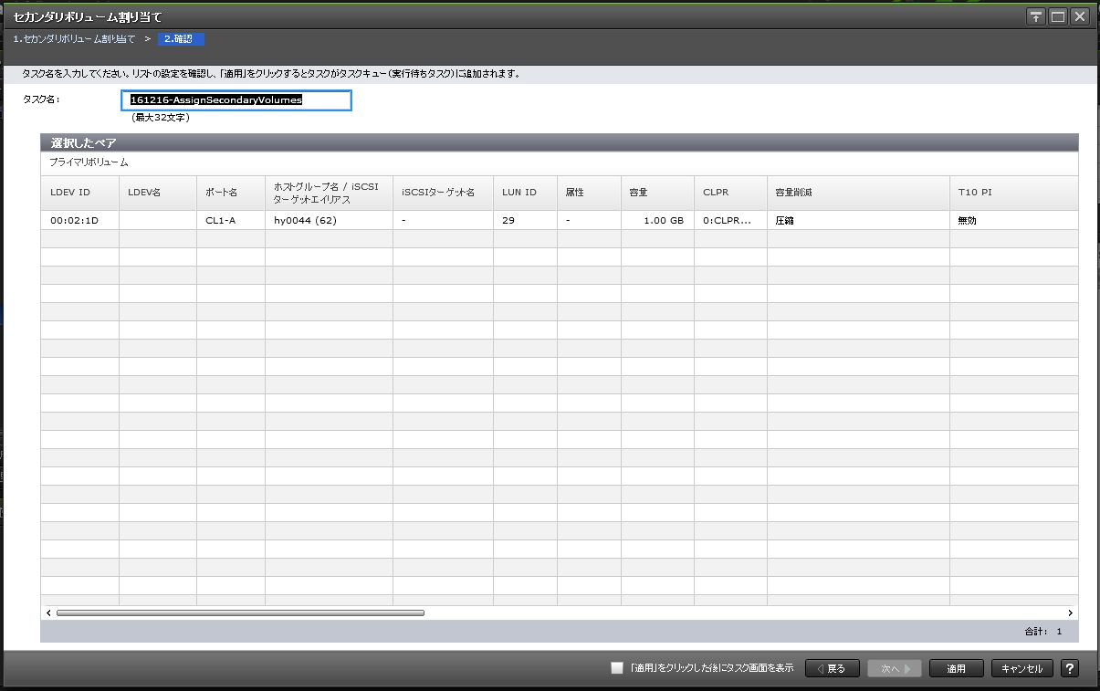Click the horizontal scrollbar thumb
The image size is (1100, 691).
[240, 613]
